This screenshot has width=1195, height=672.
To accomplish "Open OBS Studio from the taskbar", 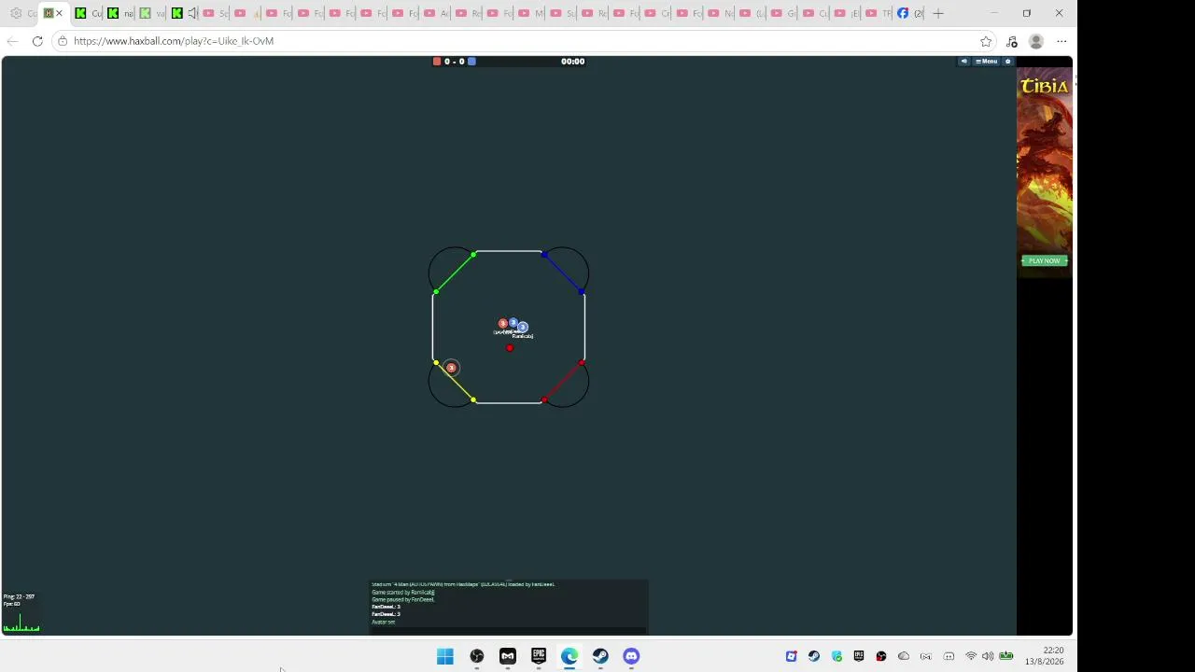I will point(477,656).
